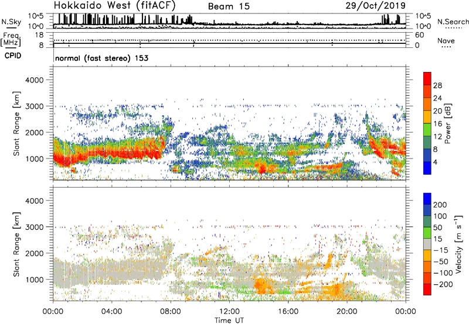Click the '16:00' time tick label
The height and width of the screenshot is (324, 469).
[288, 312]
